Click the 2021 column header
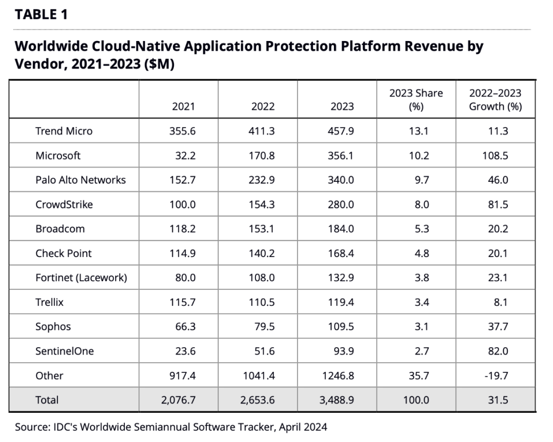The height and width of the screenshot is (442, 553). pos(183,106)
